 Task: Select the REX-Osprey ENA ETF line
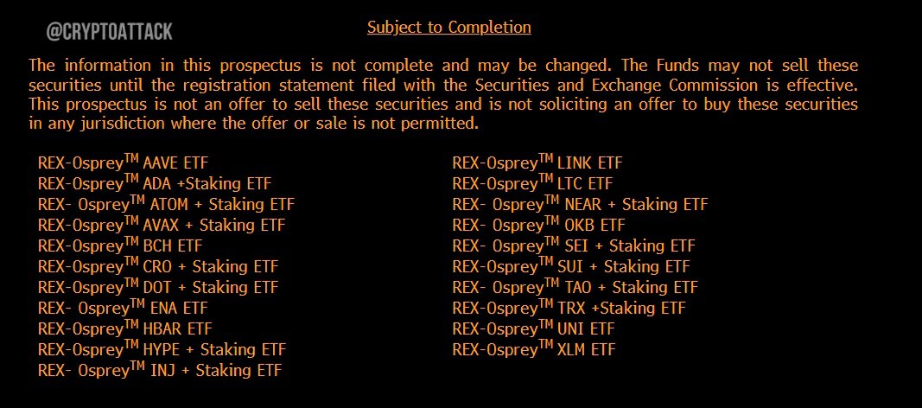(x=123, y=308)
